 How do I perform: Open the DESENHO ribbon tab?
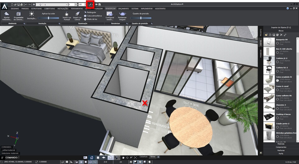point(15,9)
